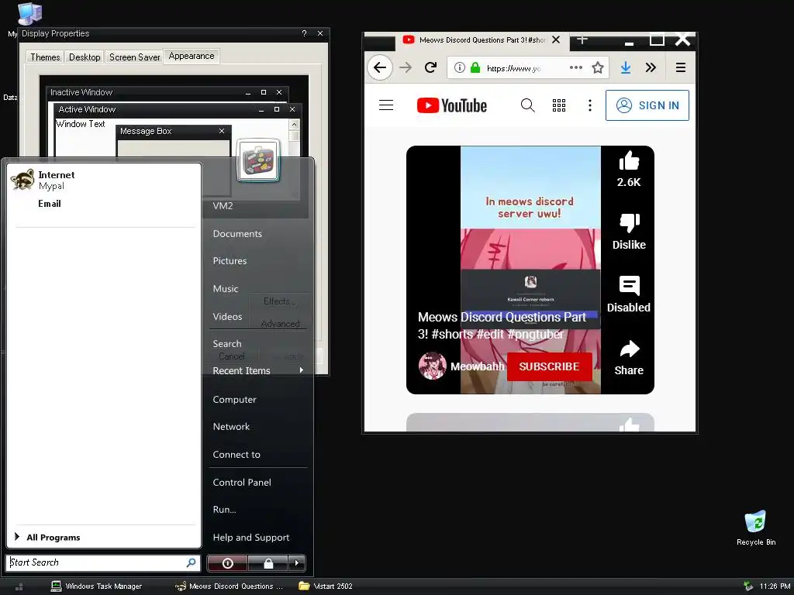Screen dimensions: 794x595
Task: Open the browser Downloads arrow
Action: point(626,68)
